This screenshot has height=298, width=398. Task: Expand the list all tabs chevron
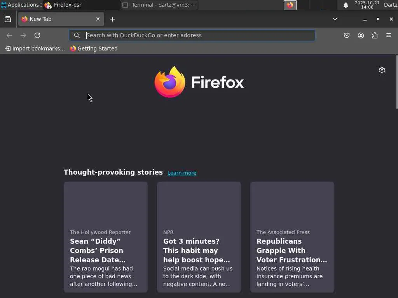coord(335,19)
